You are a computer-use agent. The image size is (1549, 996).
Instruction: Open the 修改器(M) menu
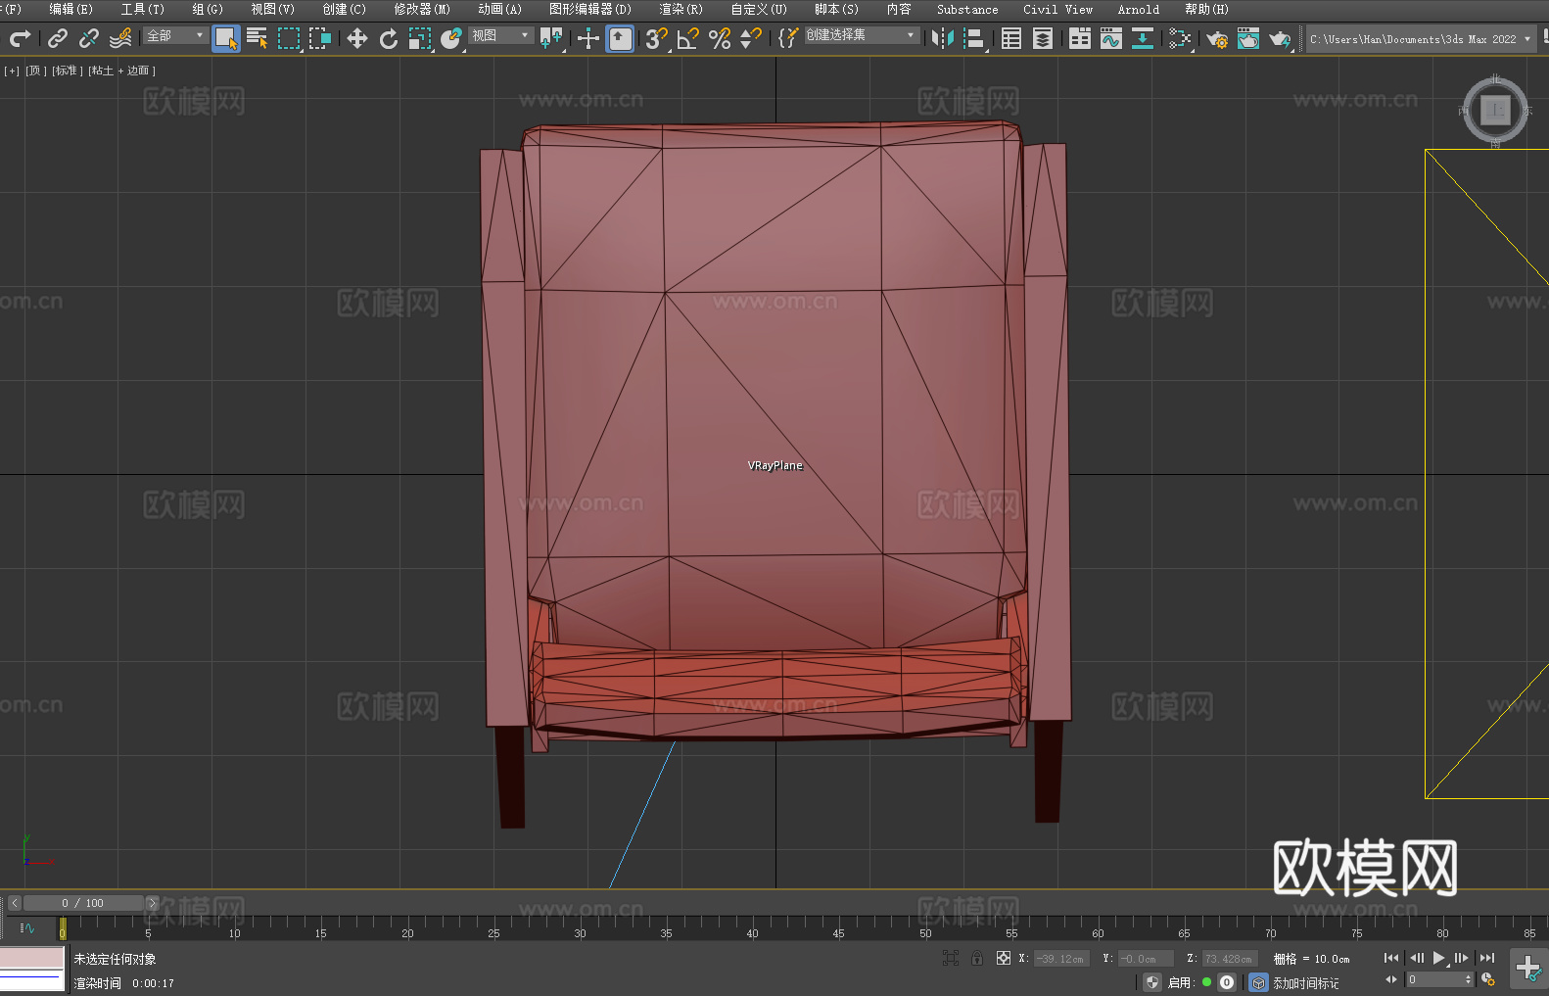pyautogui.click(x=422, y=9)
